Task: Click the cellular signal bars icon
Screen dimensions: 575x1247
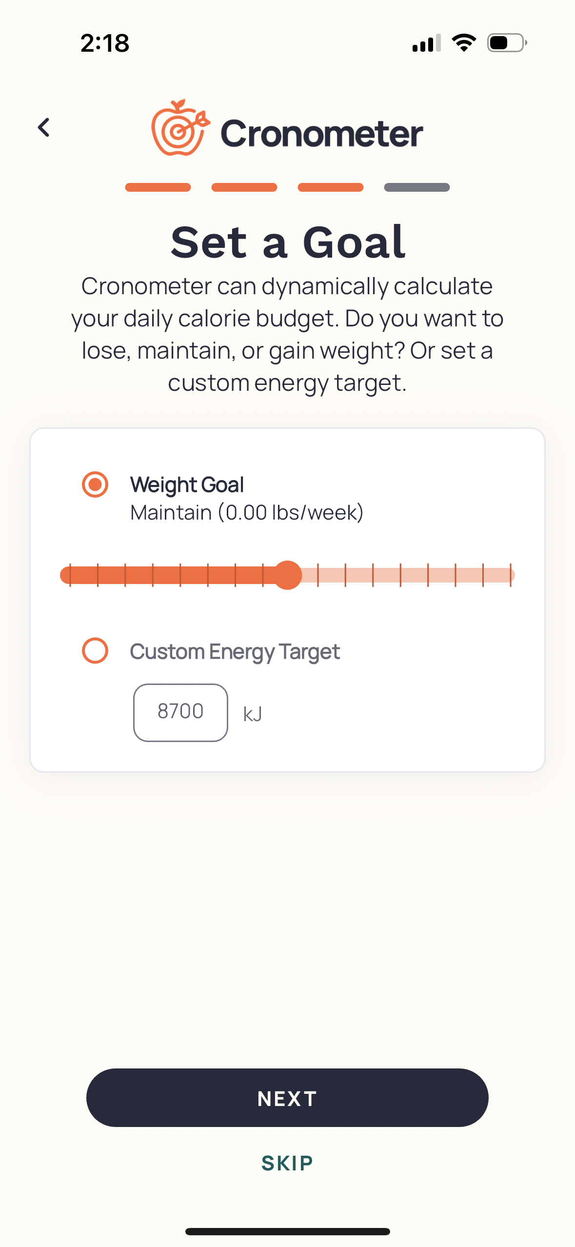Action: coord(425,43)
